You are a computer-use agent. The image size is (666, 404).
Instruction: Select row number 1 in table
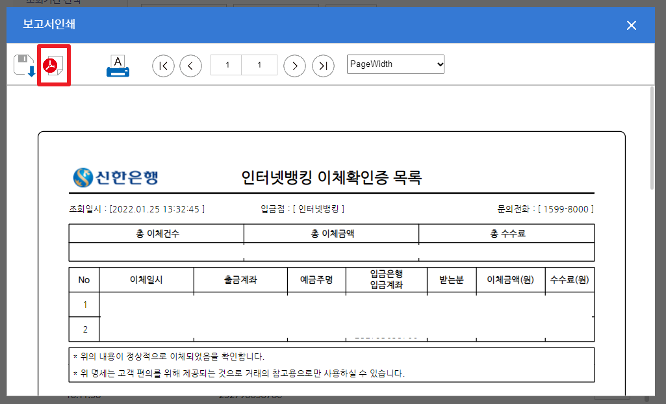tap(84, 305)
